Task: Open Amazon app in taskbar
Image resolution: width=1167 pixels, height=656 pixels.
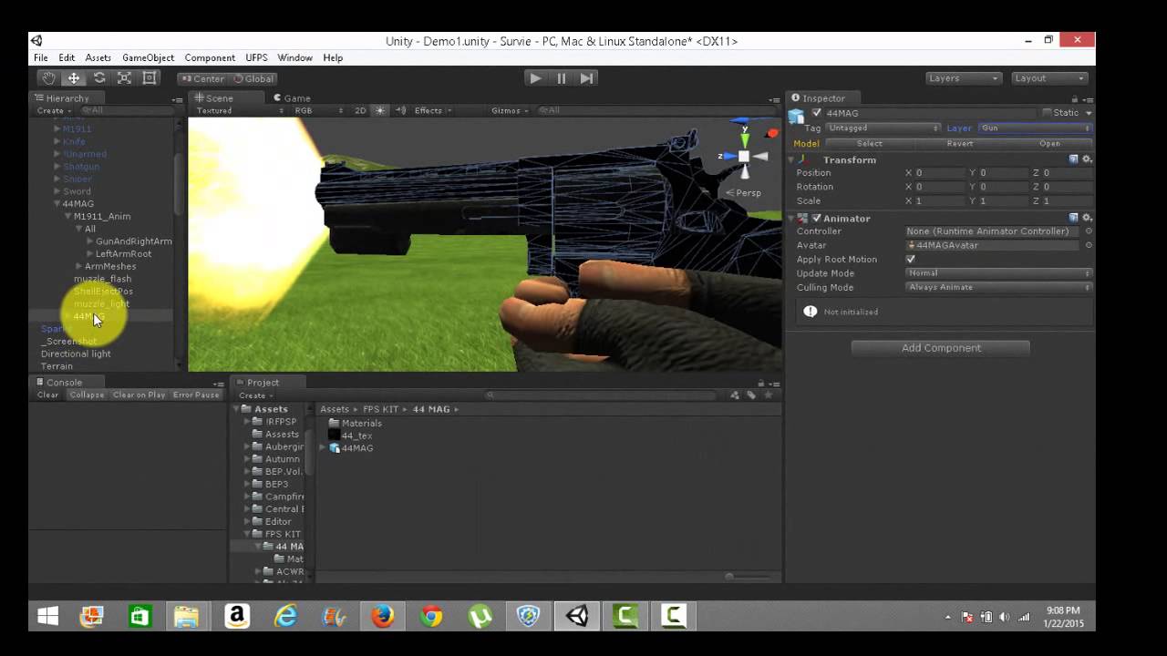Action: click(x=236, y=616)
